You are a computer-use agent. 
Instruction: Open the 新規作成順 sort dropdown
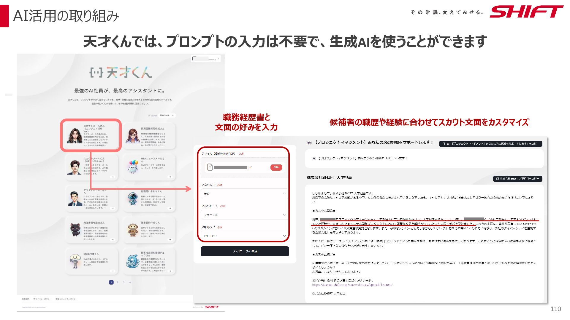tap(167, 115)
